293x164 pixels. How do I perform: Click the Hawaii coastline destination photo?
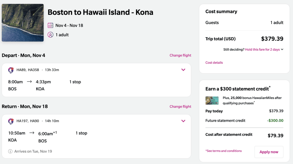coord(23,23)
